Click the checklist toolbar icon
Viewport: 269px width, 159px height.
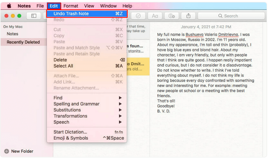point(138,16)
